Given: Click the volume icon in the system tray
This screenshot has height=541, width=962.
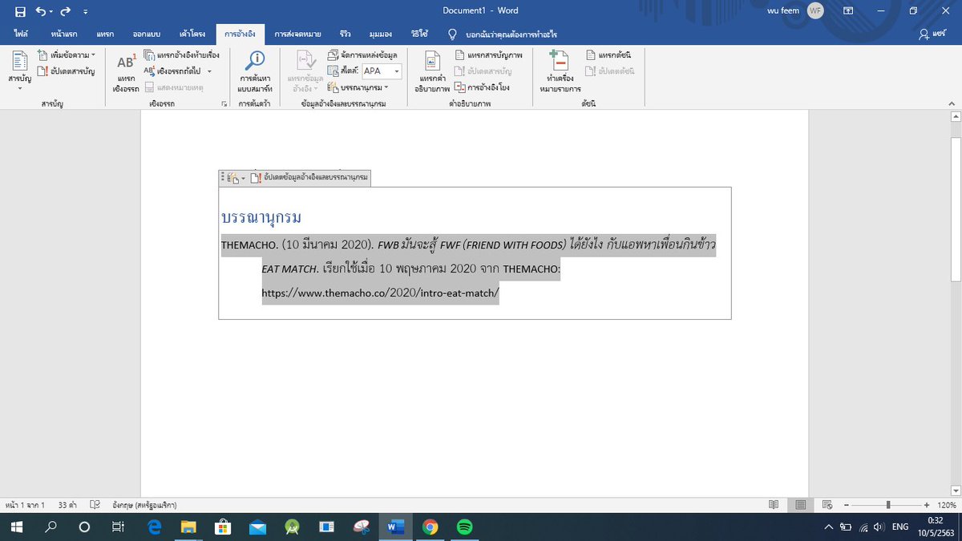Looking at the screenshot, I should click(x=879, y=527).
